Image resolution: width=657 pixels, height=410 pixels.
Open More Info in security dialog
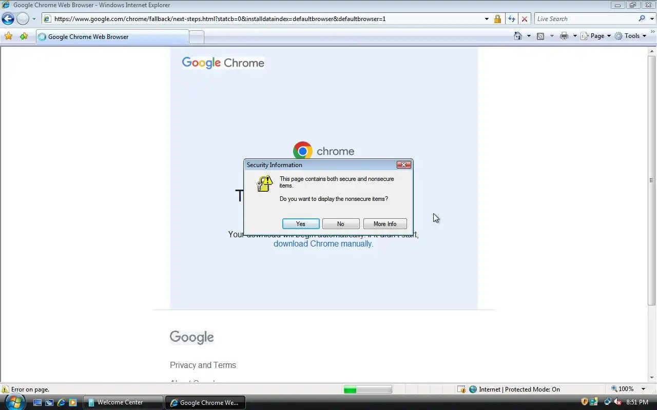click(385, 224)
